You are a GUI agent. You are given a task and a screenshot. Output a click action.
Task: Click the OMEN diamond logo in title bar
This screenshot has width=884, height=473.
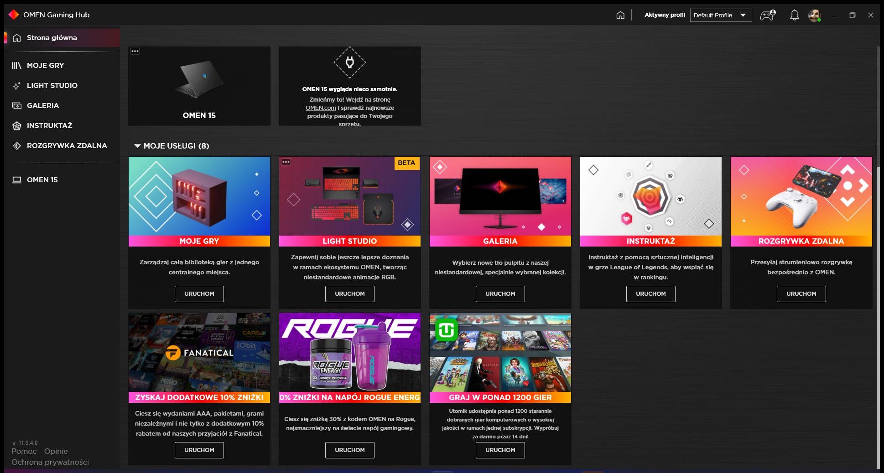tap(14, 15)
